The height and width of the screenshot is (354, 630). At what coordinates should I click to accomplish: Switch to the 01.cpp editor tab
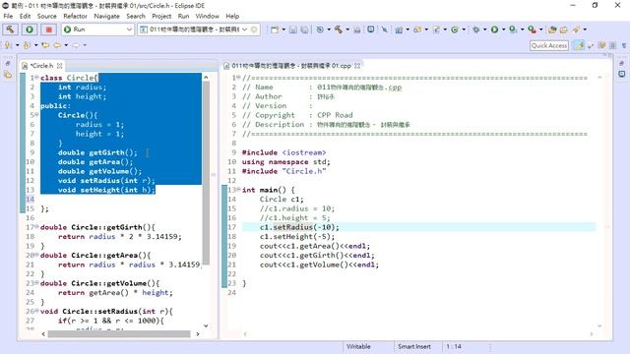291,66
